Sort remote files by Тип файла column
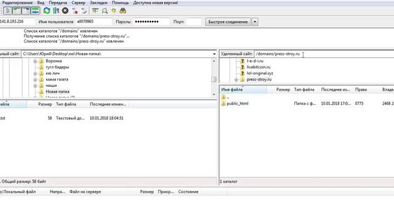The image size is (394, 222). coord(304,89)
